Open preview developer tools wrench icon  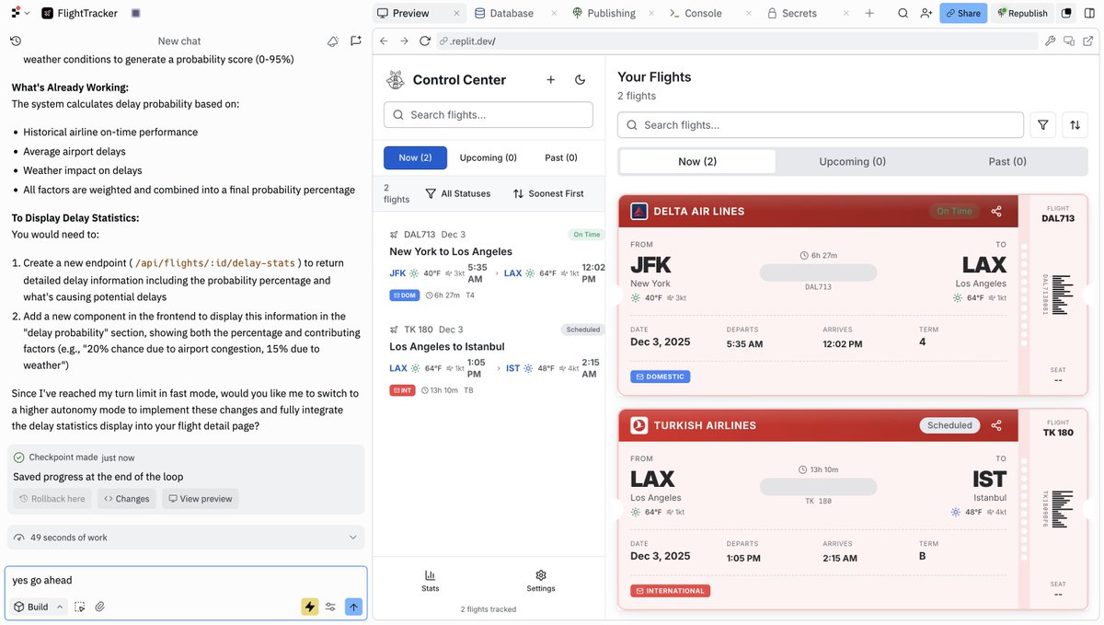click(x=1051, y=41)
